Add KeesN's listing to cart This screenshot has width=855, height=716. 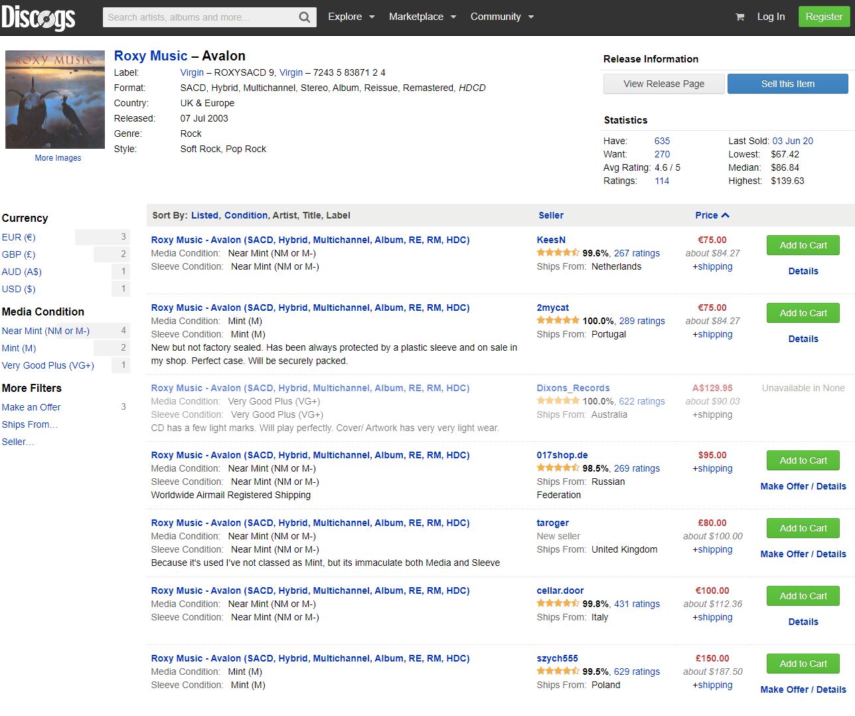coord(803,245)
